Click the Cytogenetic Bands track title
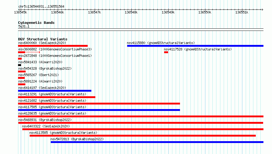 (36, 23)
